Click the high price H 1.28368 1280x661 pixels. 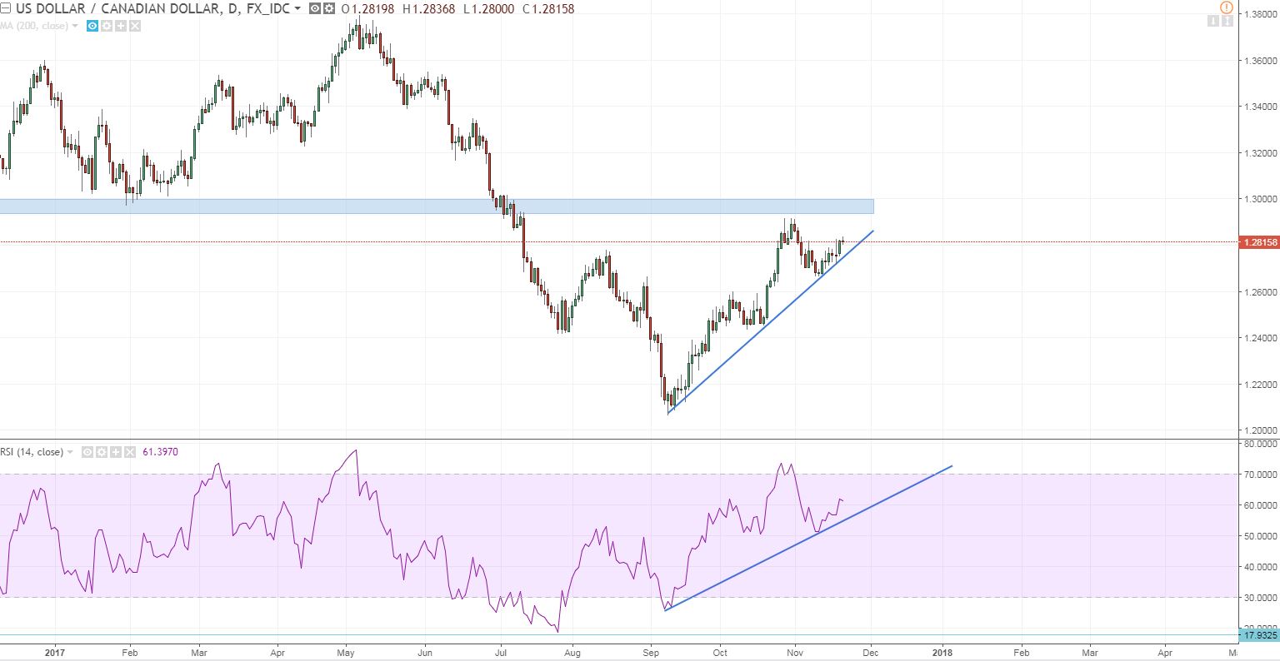428,8
